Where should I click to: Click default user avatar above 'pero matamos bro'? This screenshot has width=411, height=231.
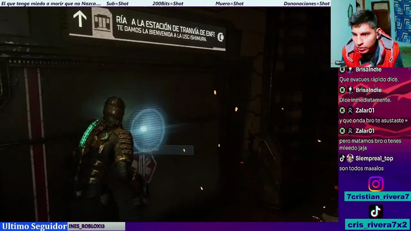(x=350, y=131)
